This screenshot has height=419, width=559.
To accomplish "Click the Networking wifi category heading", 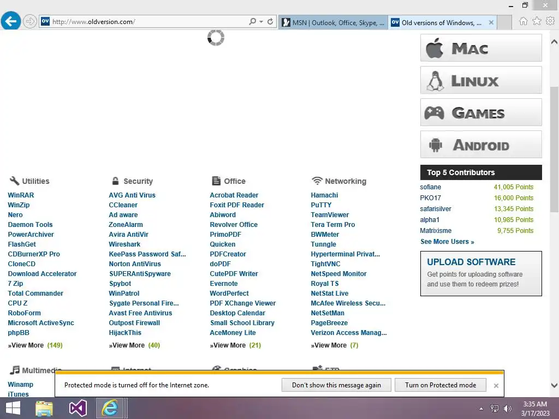I will pyautogui.click(x=338, y=181).
